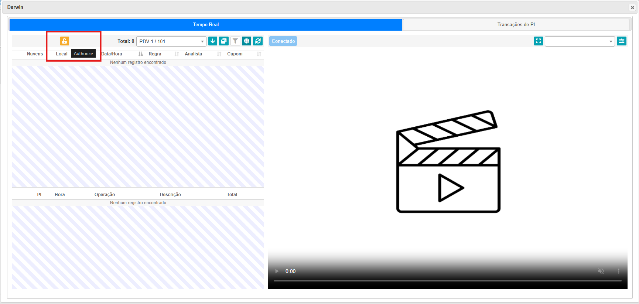Click the stacked windows icon
This screenshot has width=639, height=304.
[x=224, y=41]
